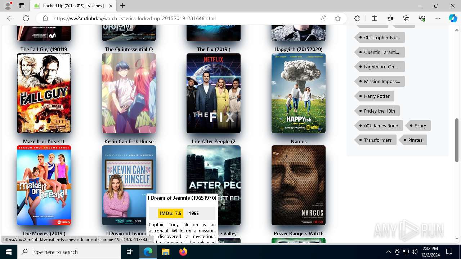Select the Pirates tag
This screenshot has height=259, width=461.
pos(413,140)
